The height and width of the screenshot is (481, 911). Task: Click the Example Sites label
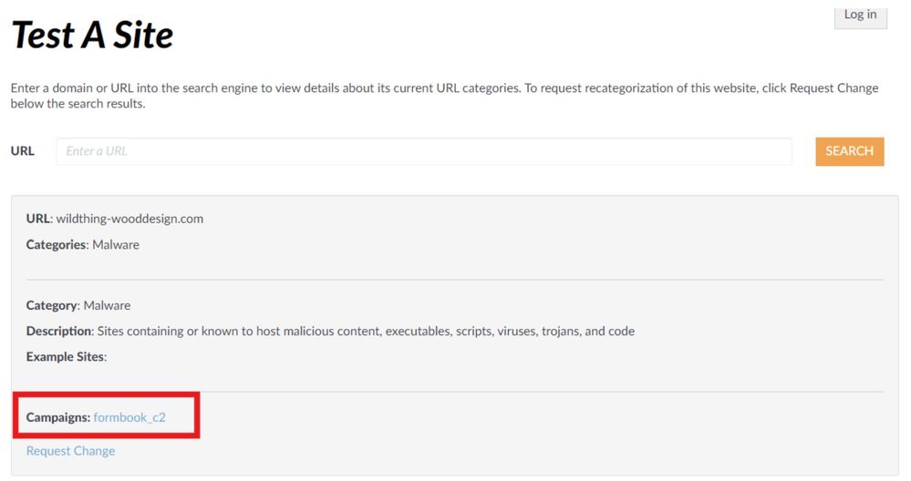coord(66,356)
